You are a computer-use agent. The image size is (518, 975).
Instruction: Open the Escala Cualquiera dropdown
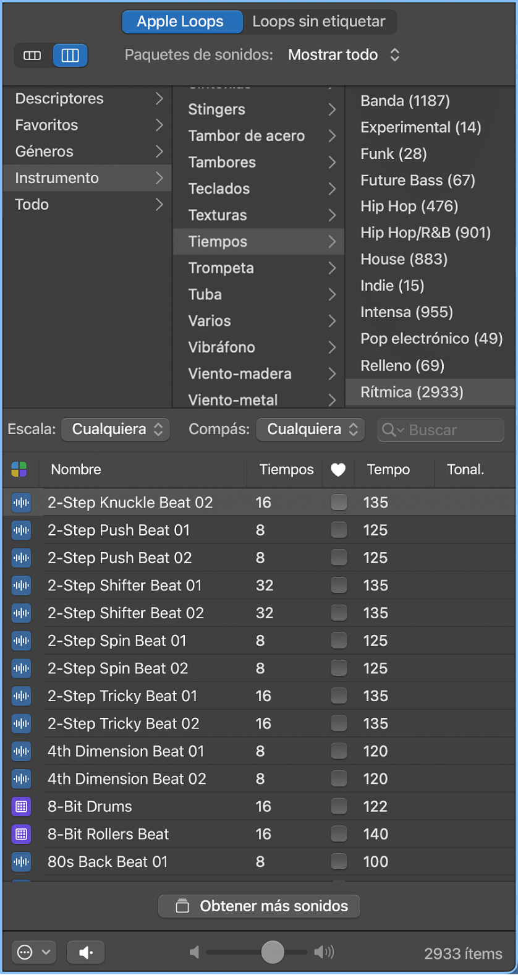[116, 429]
